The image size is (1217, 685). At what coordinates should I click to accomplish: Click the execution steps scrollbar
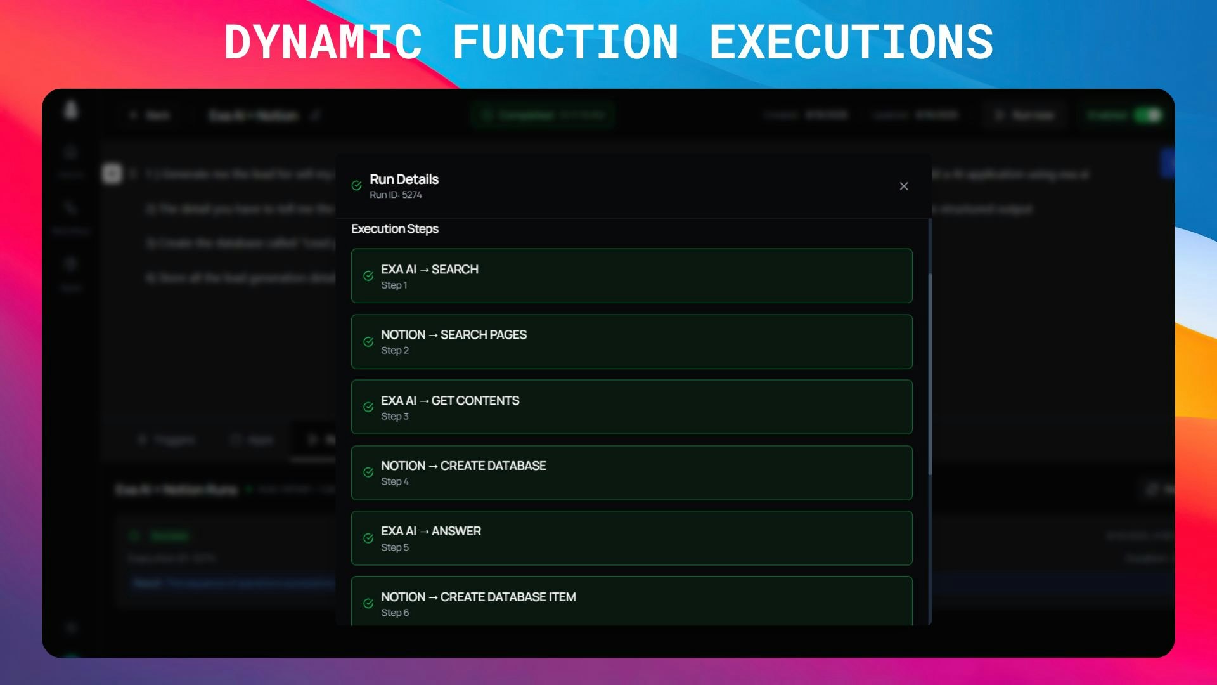tap(930, 374)
